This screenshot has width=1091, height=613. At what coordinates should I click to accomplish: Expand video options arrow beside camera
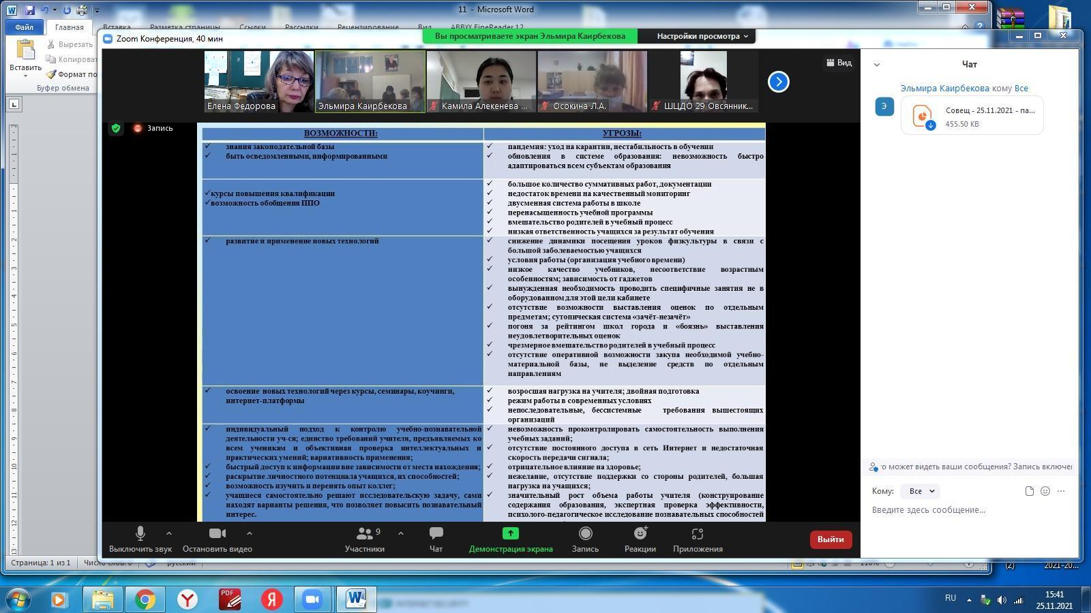pos(249,533)
